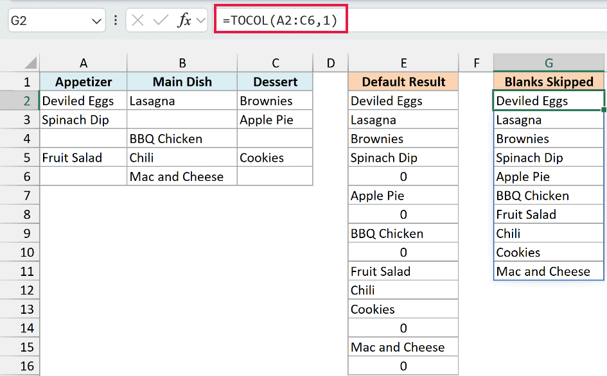Select column E header

point(403,63)
